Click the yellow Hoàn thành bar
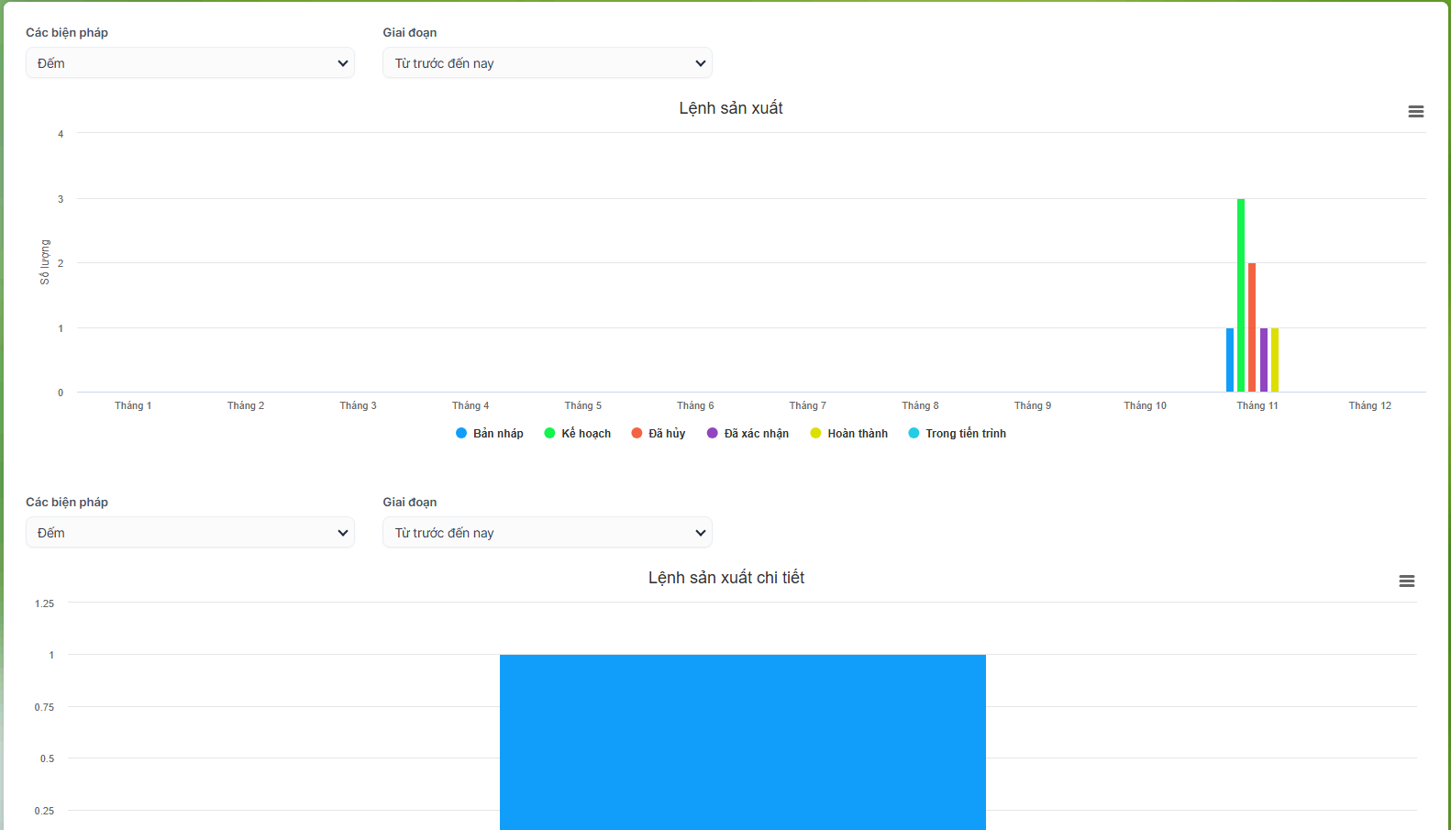Image resolution: width=1451 pixels, height=830 pixels. [1275, 360]
